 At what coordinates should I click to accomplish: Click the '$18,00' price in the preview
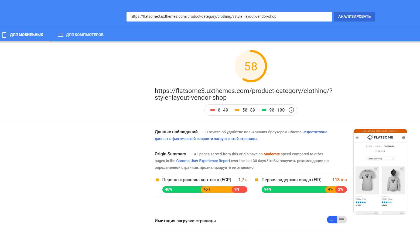click(358, 205)
